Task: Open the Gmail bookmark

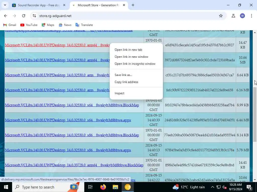Action: pos(10,25)
